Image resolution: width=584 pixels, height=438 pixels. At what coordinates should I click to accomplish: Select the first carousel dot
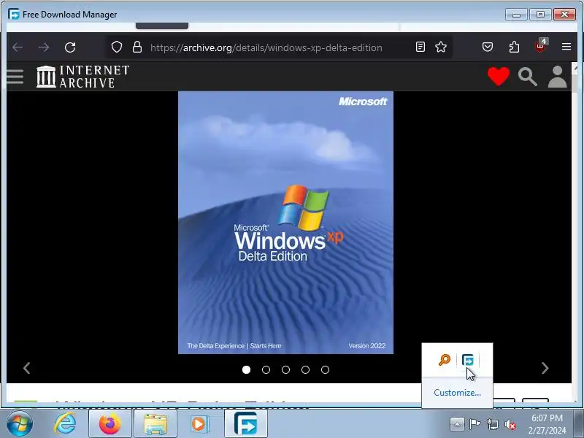point(246,369)
